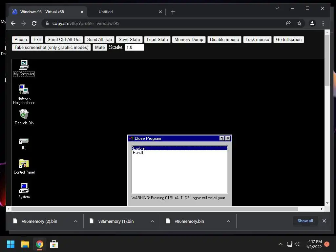Open the v86memory (2).bin download
This screenshot has height=252, width=336.
[39, 221]
